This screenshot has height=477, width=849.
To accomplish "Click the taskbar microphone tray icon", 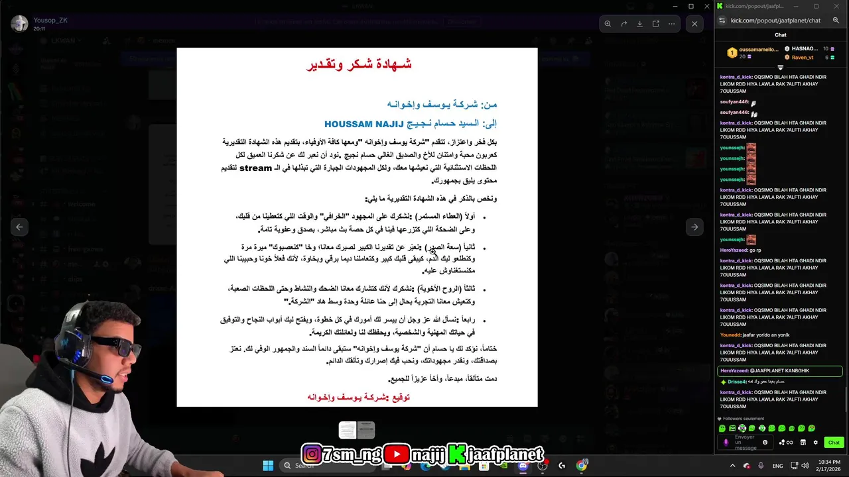I will tap(761, 466).
